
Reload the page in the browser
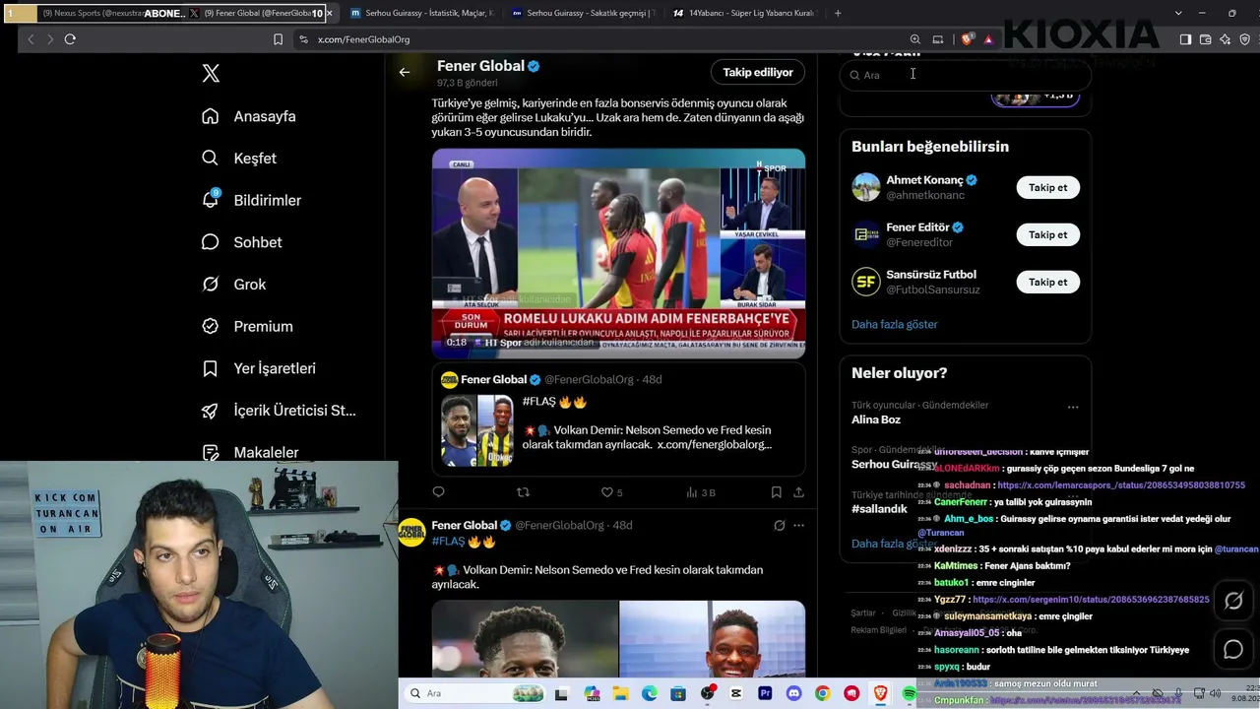pyautogui.click(x=70, y=39)
